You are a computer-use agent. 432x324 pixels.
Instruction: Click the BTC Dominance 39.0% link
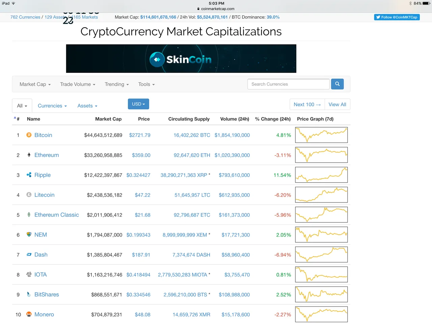(x=273, y=17)
